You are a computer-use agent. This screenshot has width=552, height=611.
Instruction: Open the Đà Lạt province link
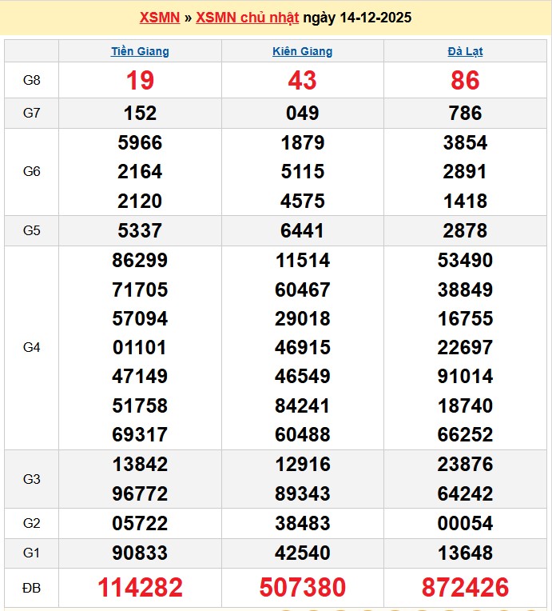[x=465, y=51]
